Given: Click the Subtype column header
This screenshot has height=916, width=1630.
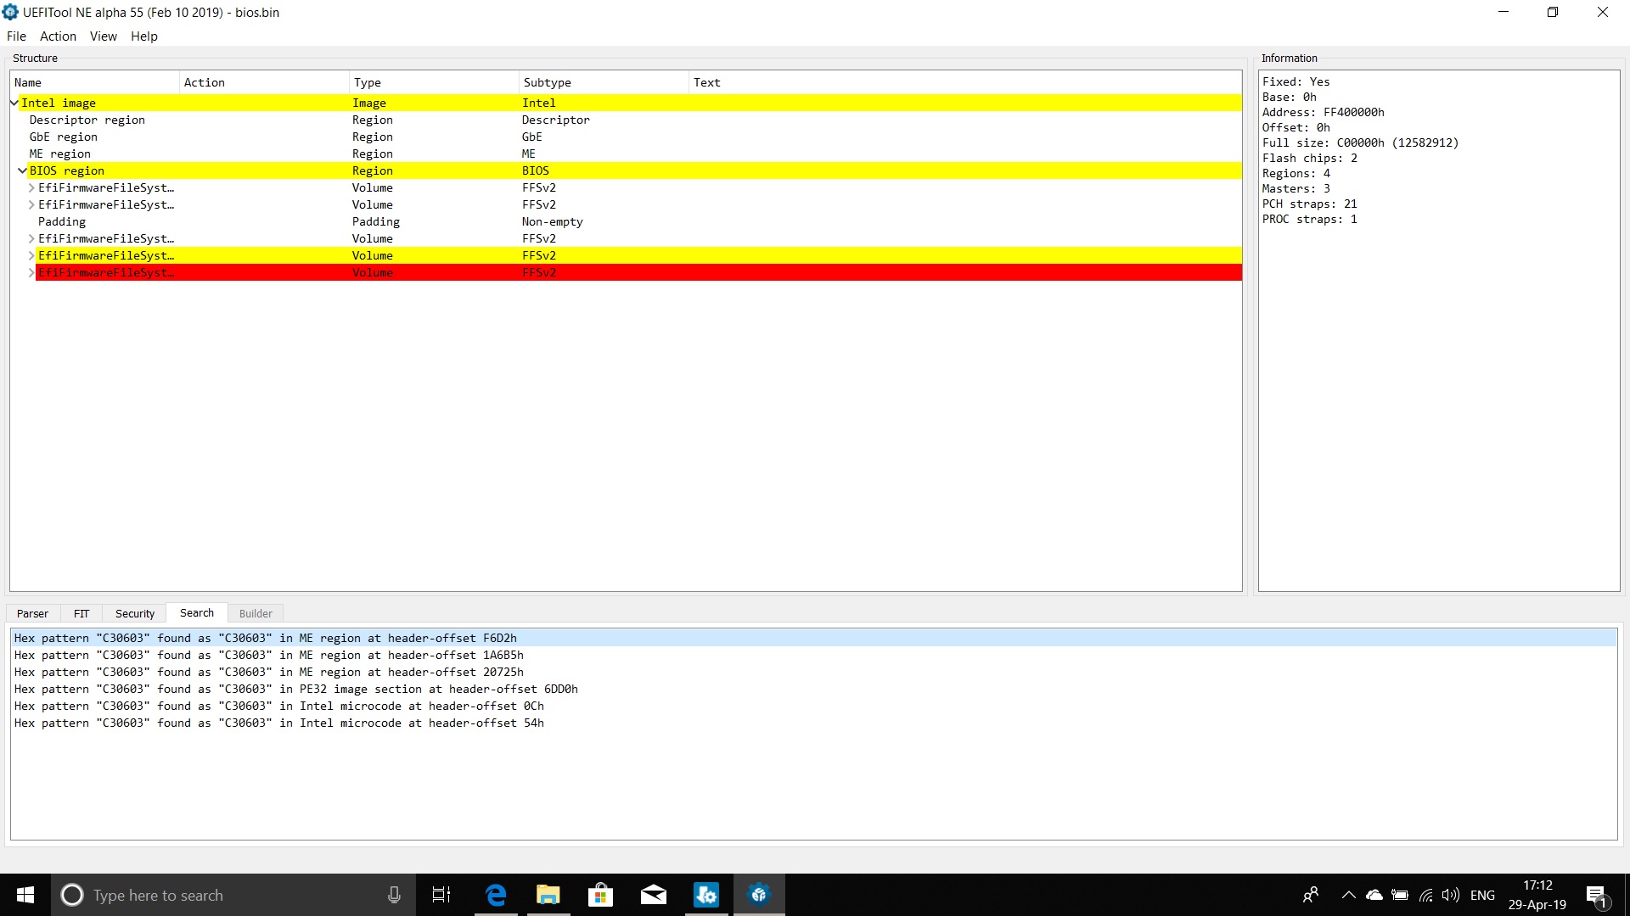Looking at the screenshot, I should pos(604,82).
